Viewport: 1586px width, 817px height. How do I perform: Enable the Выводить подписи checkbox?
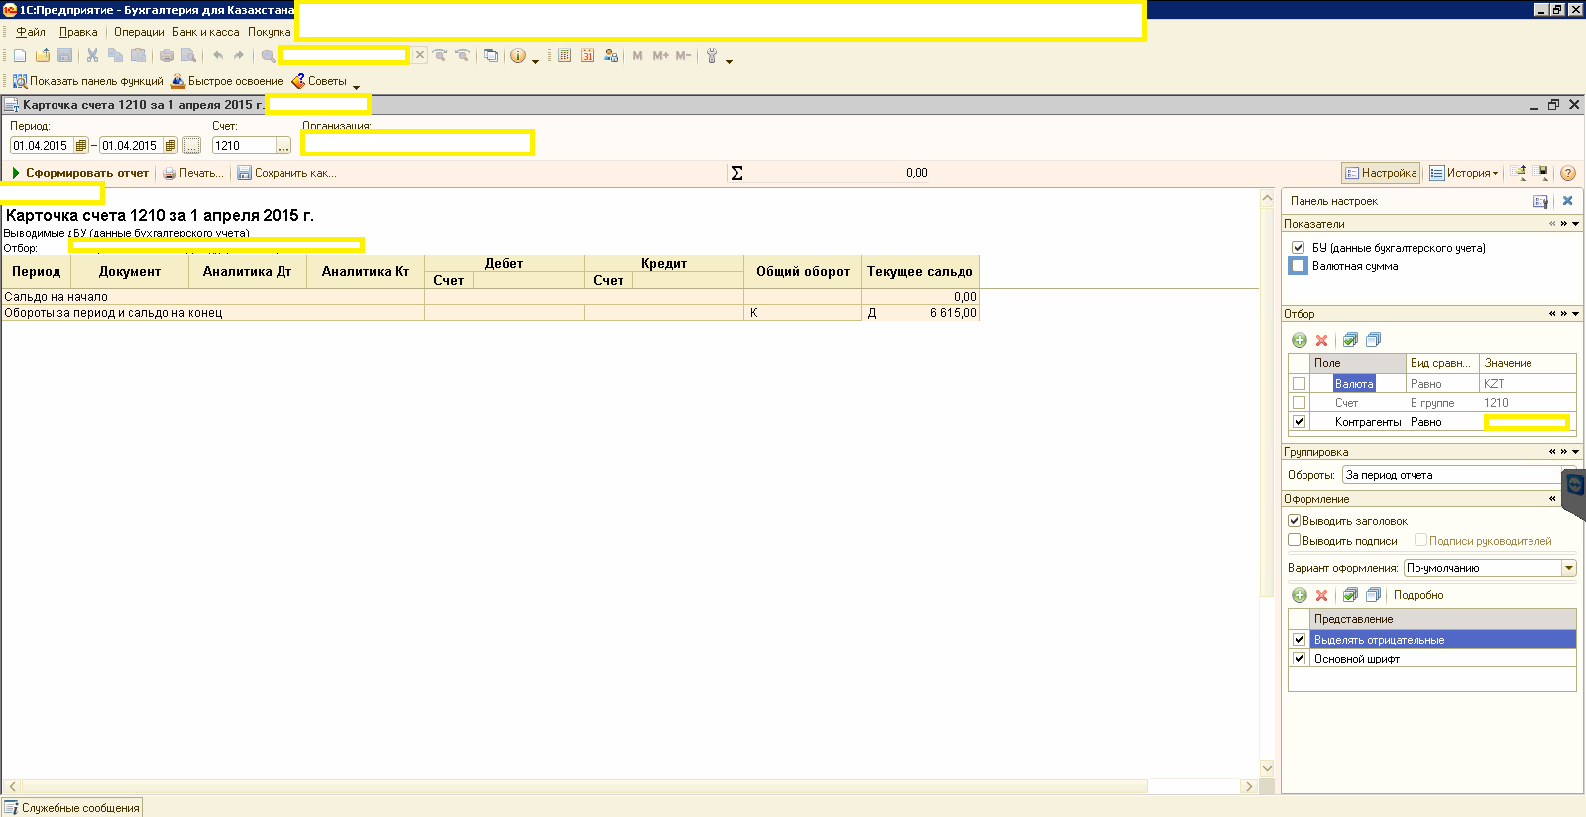coord(1294,540)
